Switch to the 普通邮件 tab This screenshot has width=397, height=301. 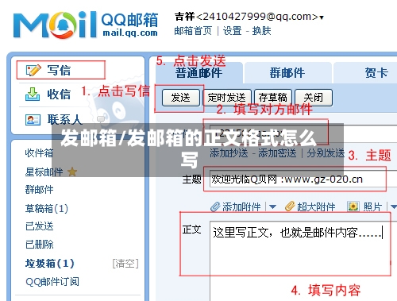pos(198,72)
